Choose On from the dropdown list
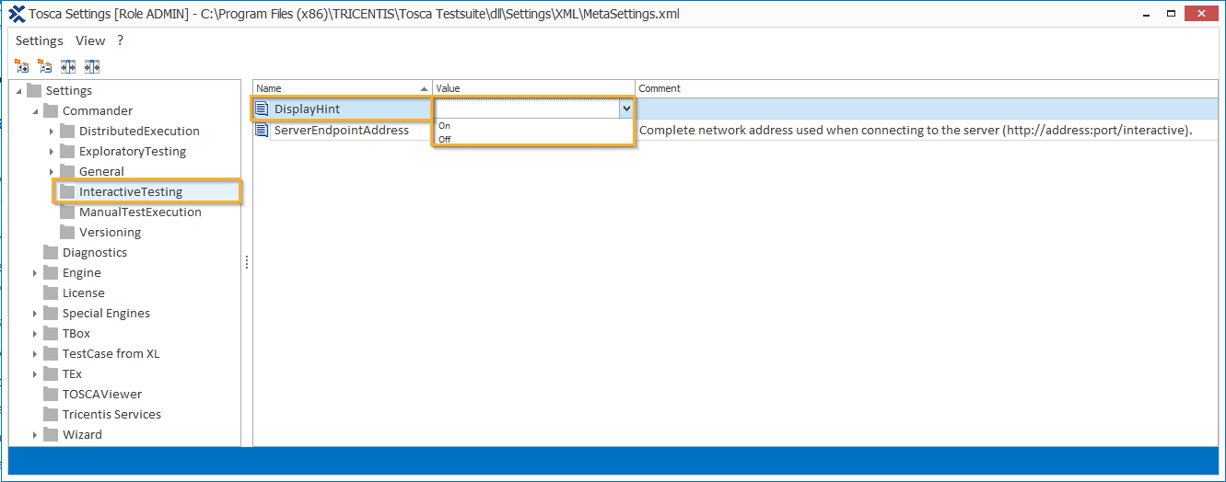The height and width of the screenshot is (482, 1226). (533, 125)
